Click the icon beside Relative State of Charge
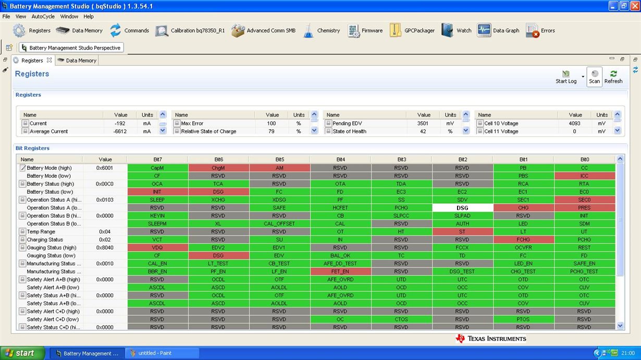Viewport: 641px width, 360px height. 177,131
